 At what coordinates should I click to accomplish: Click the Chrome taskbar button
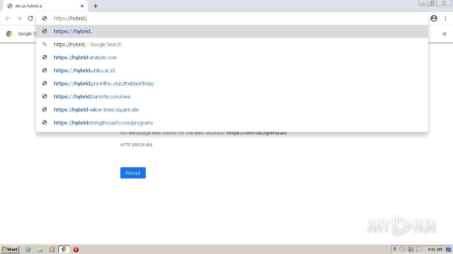64,249
